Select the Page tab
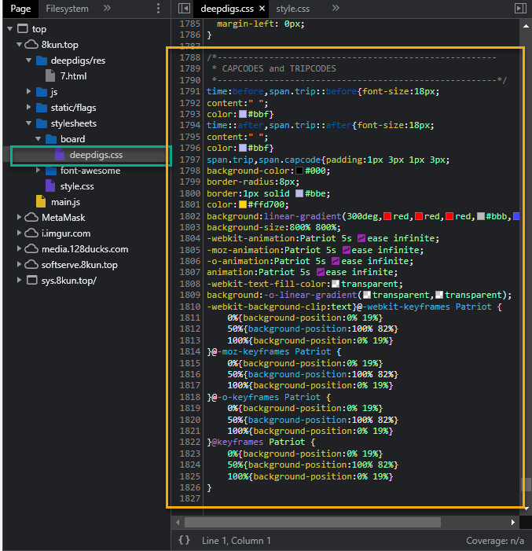The height and width of the screenshot is (551, 532). pyautogui.click(x=20, y=9)
